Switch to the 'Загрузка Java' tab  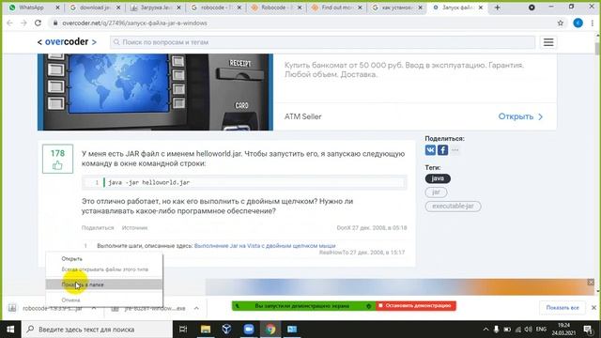coord(155,8)
